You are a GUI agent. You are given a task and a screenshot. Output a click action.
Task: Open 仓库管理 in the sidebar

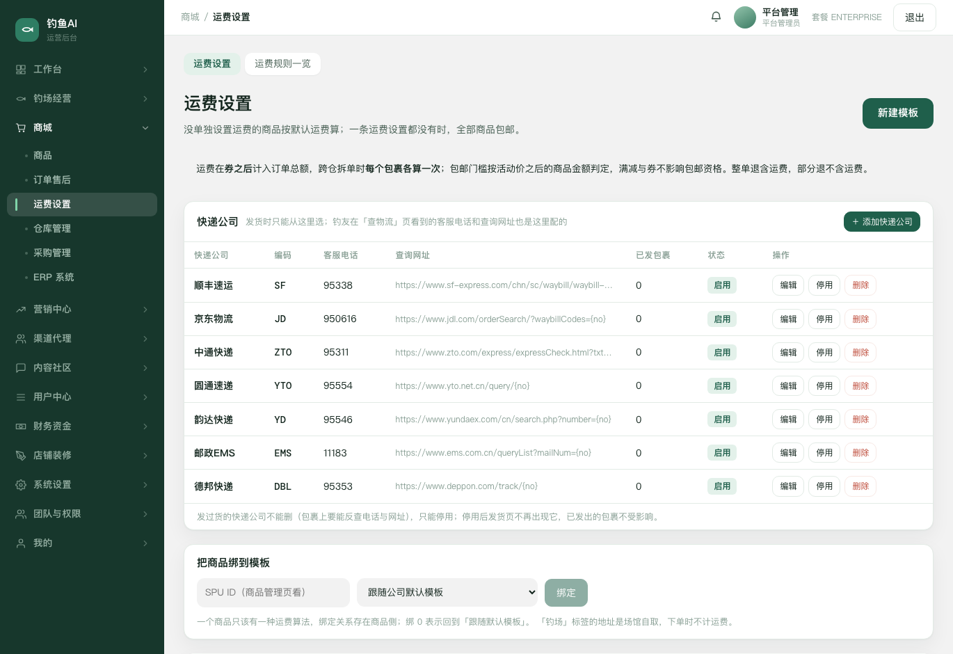82,229
